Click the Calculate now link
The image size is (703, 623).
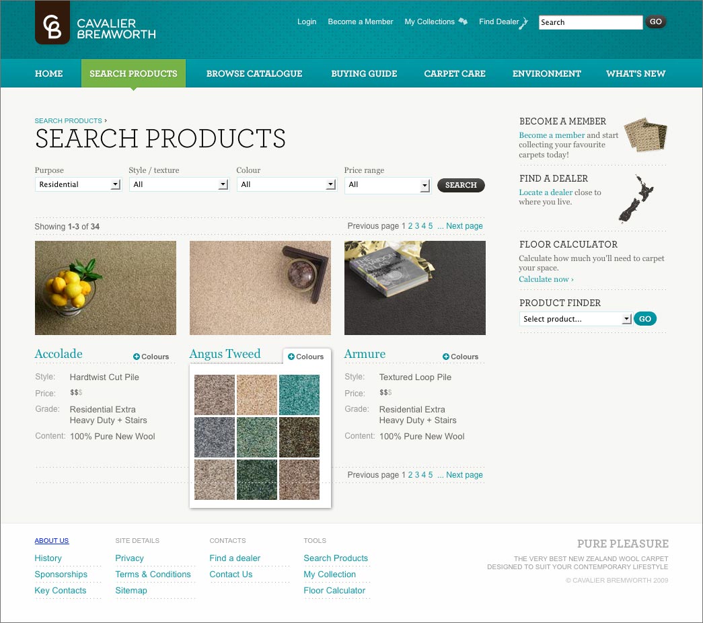tap(546, 279)
